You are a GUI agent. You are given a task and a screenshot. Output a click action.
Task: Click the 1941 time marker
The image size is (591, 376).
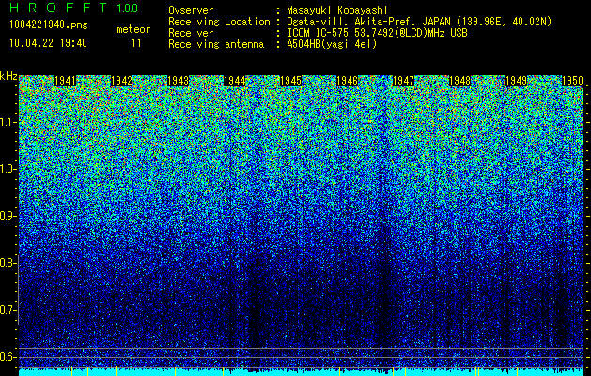65,81
